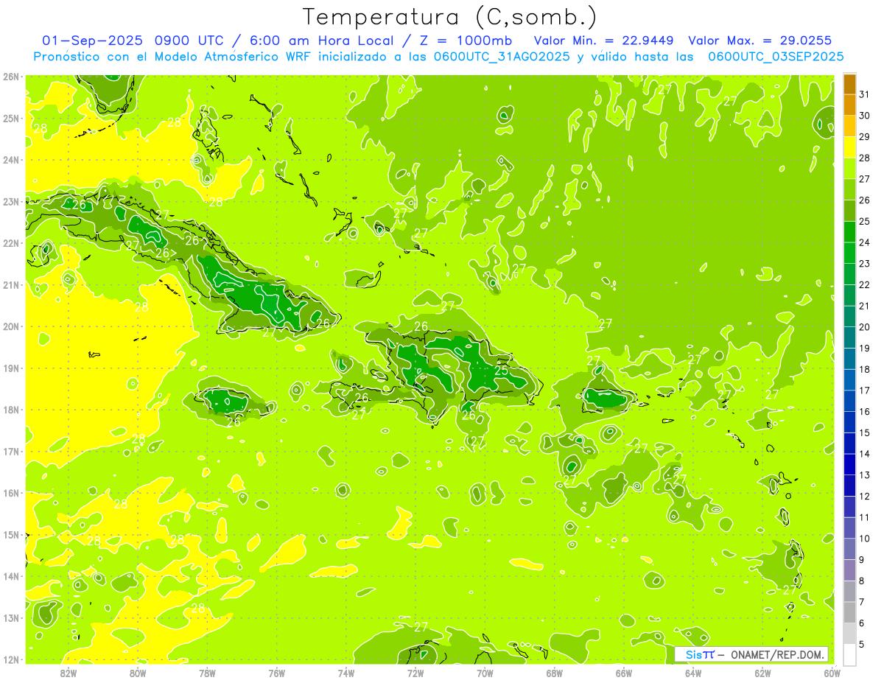The height and width of the screenshot is (683, 884).
Task: Click the latitude label '20N'
Action: (10, 326)
